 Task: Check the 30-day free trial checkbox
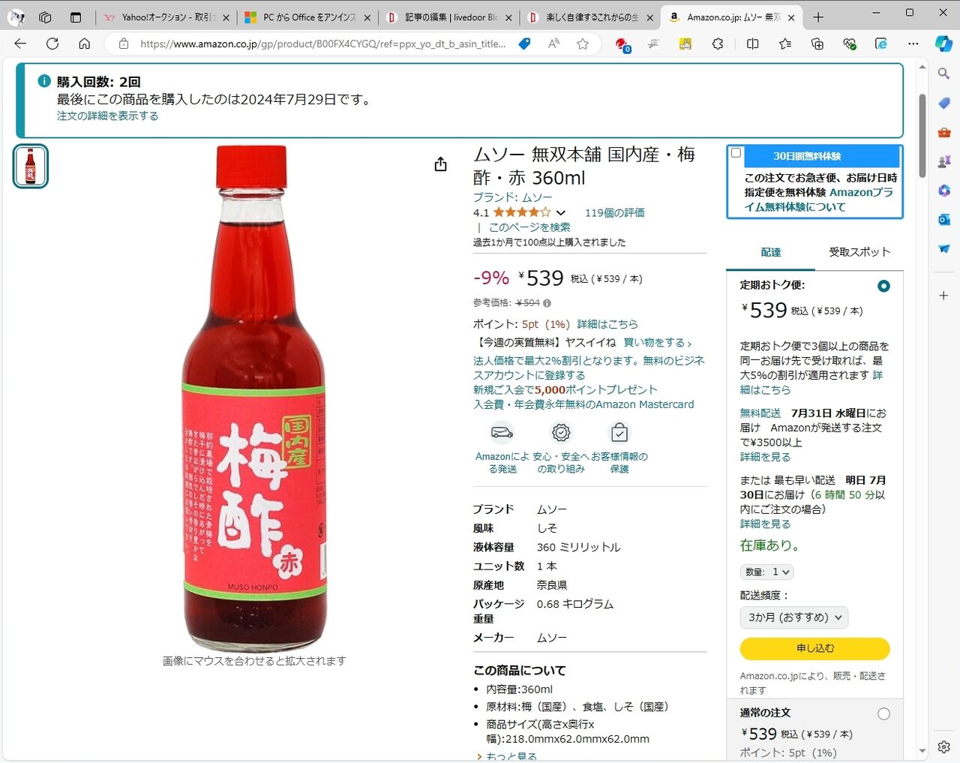coord(736,153)
